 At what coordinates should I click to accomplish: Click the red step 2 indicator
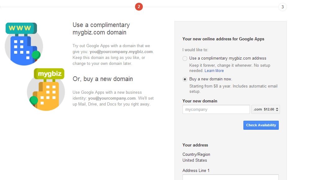(x=139, y=7)
